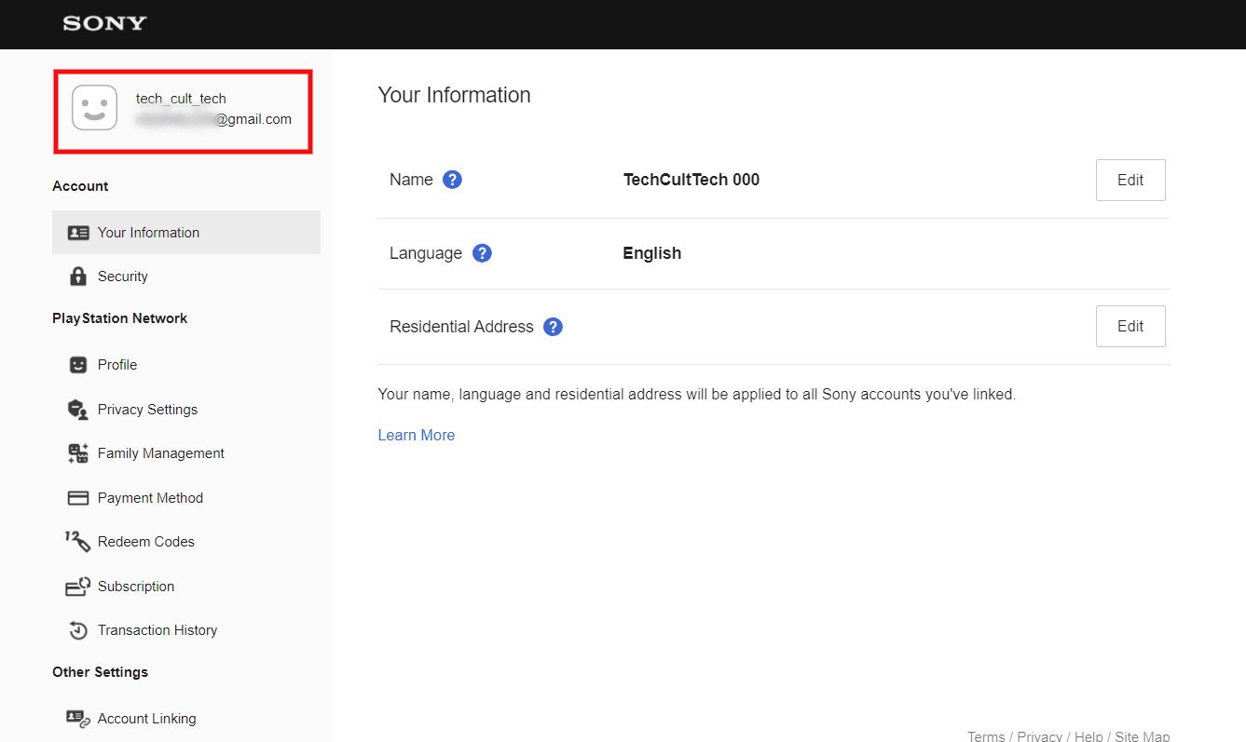Image resolution: width=1246 pixels, height=742 pixels.
Task: Click help icon next to Language
Action: (482, 253)
